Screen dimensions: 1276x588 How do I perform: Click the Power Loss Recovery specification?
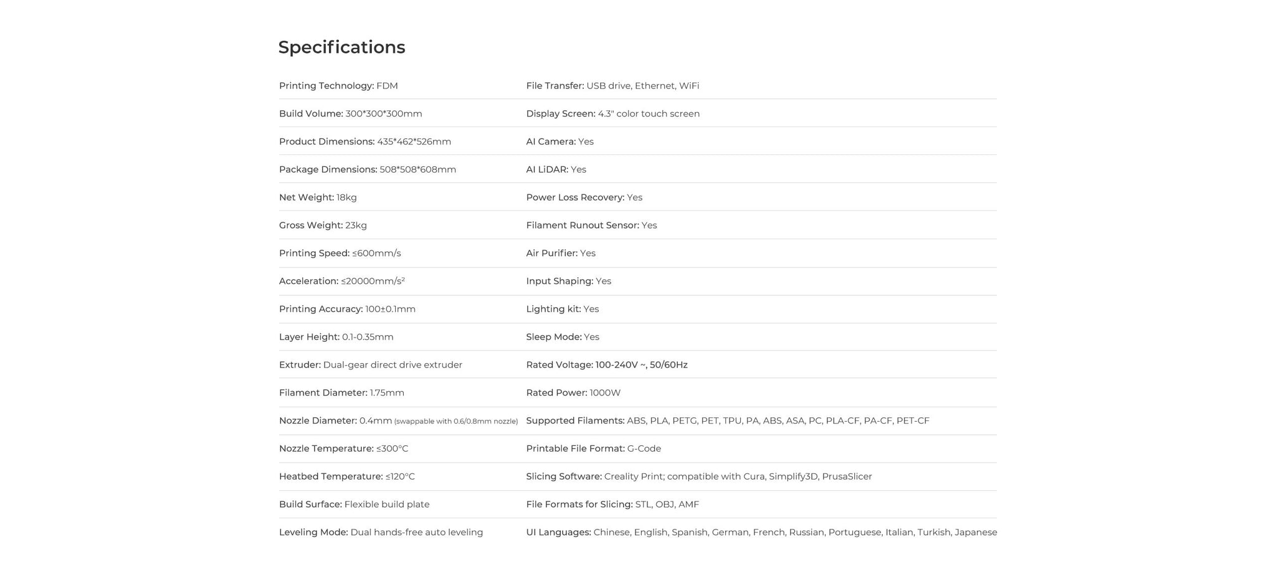(584, 197)
